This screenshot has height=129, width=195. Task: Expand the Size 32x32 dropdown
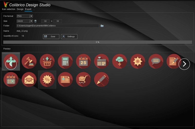pos(31,21)
